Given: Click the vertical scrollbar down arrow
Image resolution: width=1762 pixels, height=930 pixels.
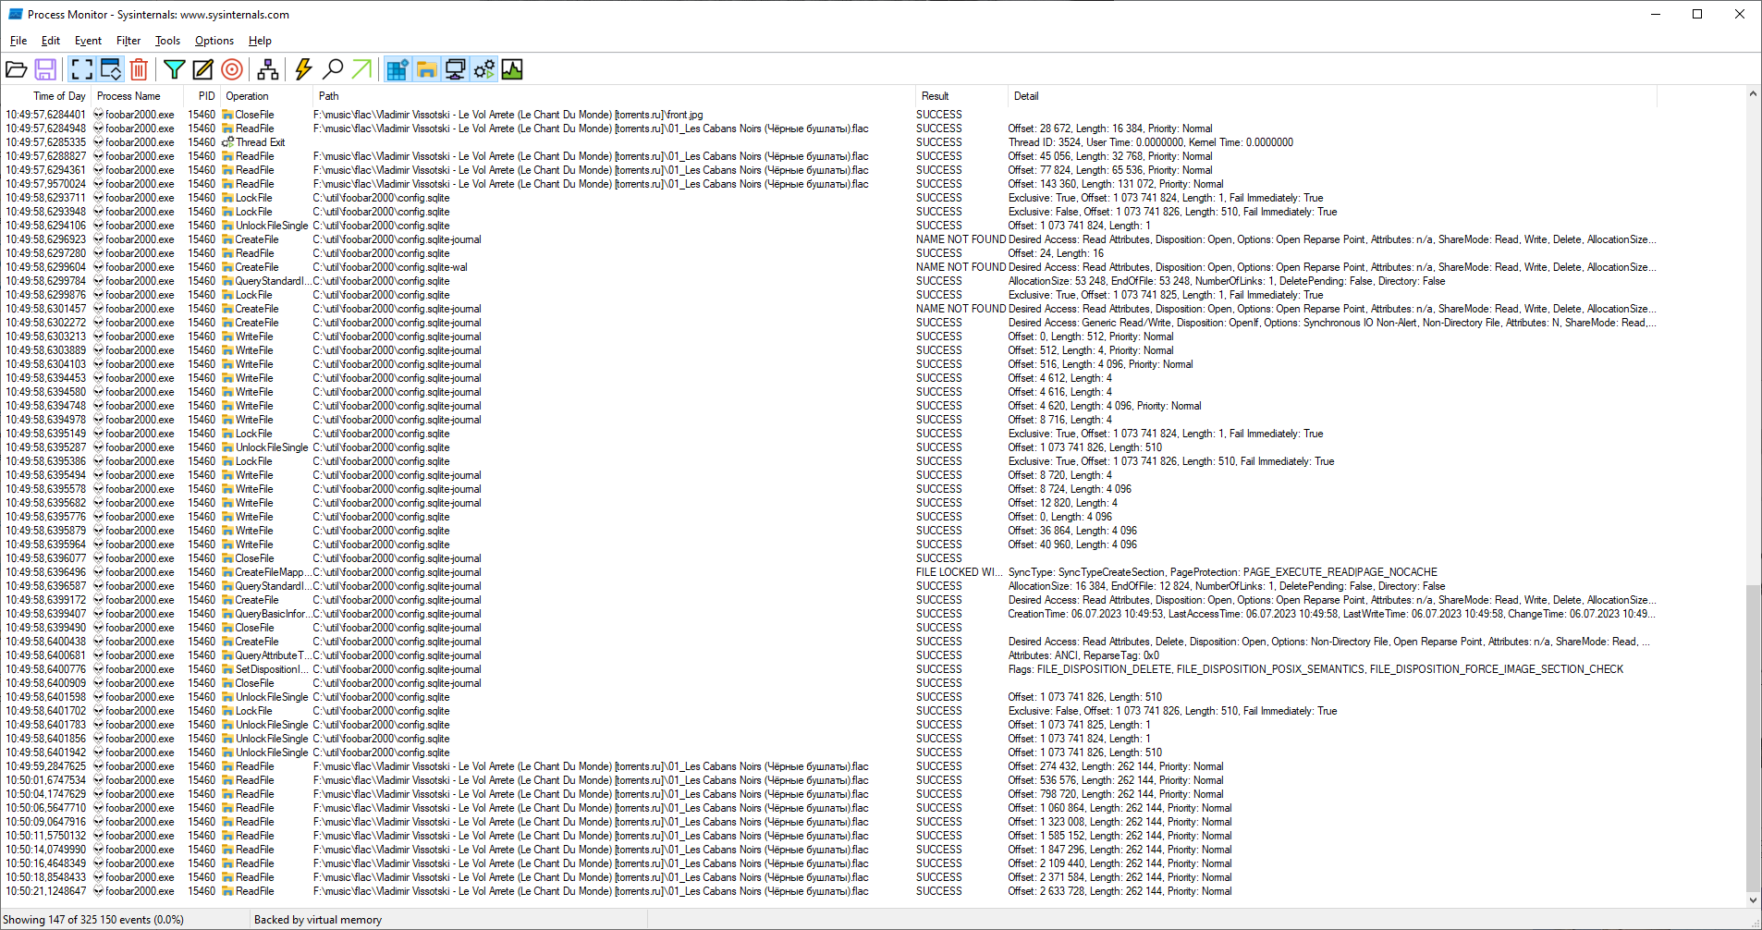Looking at the screenshot, I should tap(1753, 899).
